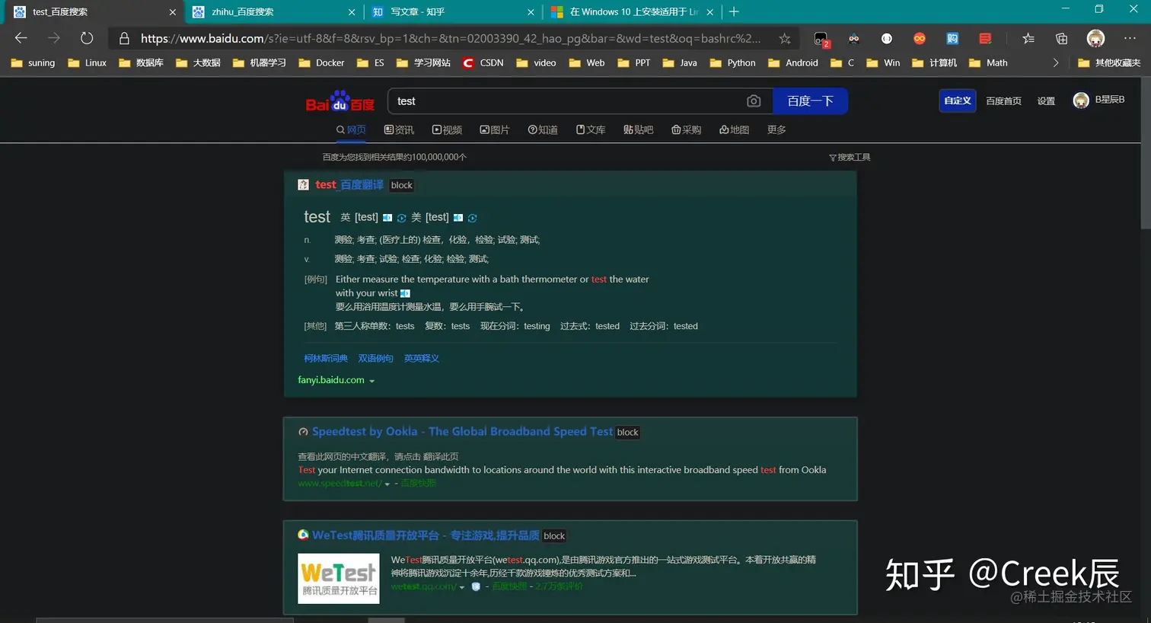Expand the wetest.qq.com dropdown arrow
The image size is (1151, 623).
point(462,587)
